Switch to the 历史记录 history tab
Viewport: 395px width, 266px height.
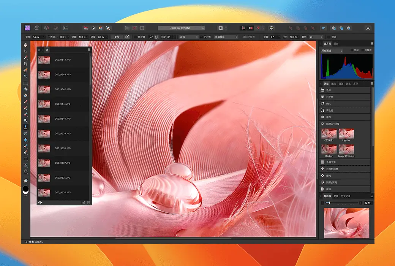346,196
